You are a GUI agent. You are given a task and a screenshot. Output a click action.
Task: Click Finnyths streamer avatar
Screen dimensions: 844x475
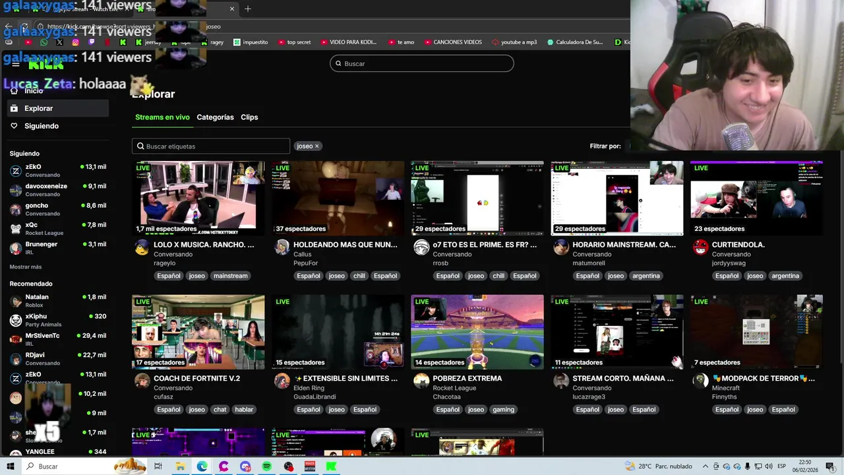point(701,381)
